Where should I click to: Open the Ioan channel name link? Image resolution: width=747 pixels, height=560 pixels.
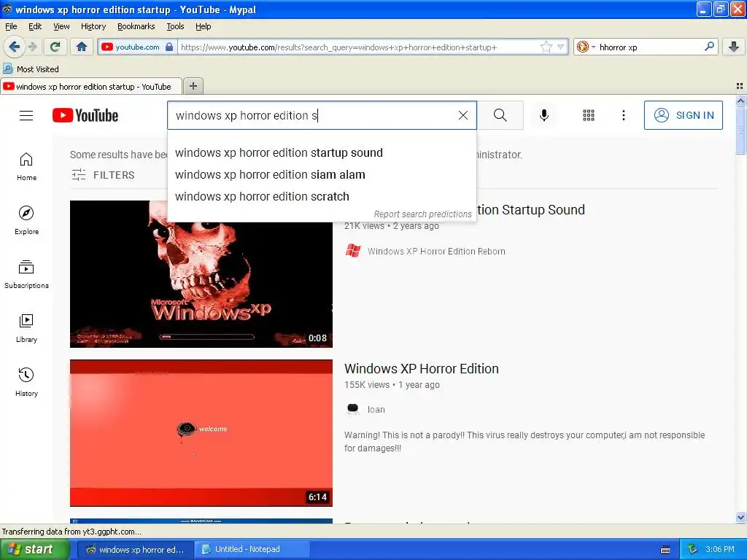[376, 409]
